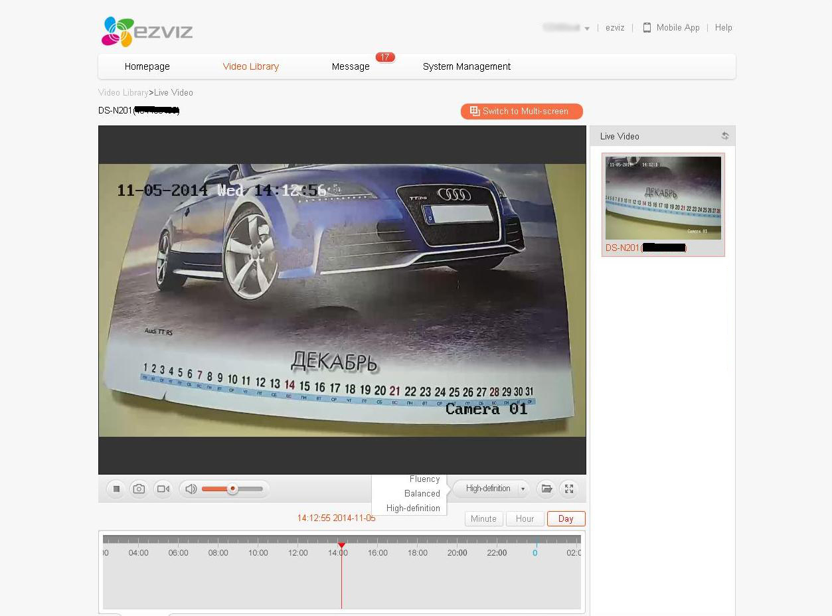The width and height of the screenshot is (832, 616).
Task: Click the DS-N201 device name under thumbnail
Action: pos(645,248)
